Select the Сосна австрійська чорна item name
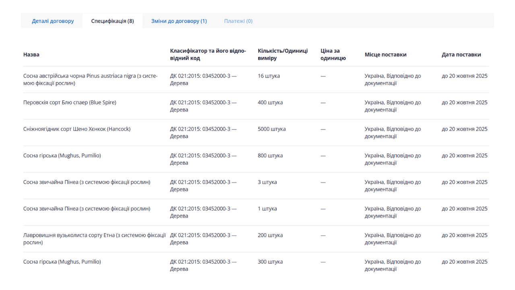515x290 pixels. (x=90, y=79)
